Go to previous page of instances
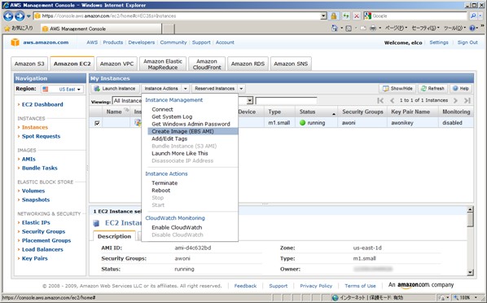The width and height of the screenshot is (487, 303). click(x=393, y=100)
